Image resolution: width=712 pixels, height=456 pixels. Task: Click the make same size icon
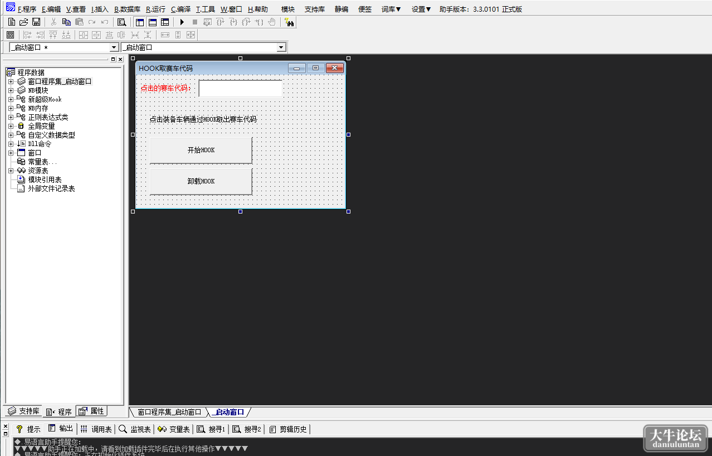(x=191, y=35)
